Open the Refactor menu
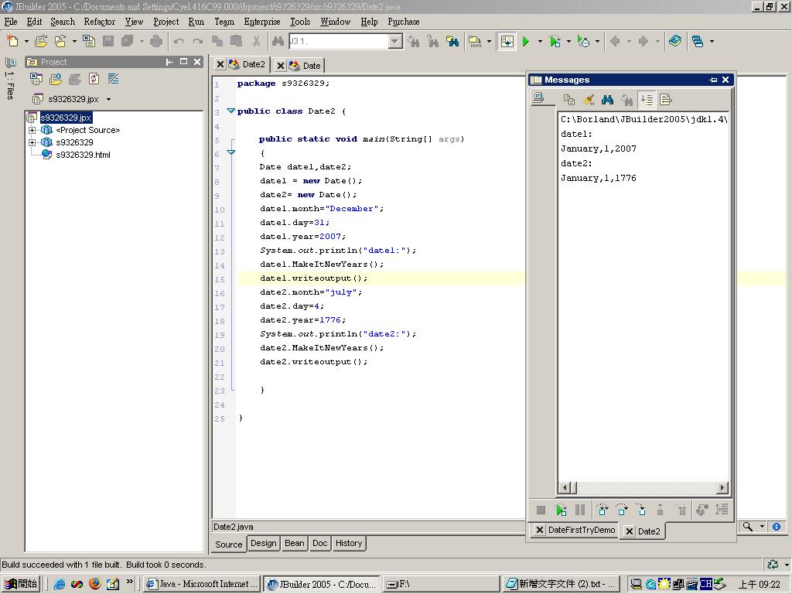Screen dimensions: 792x594 100,22
